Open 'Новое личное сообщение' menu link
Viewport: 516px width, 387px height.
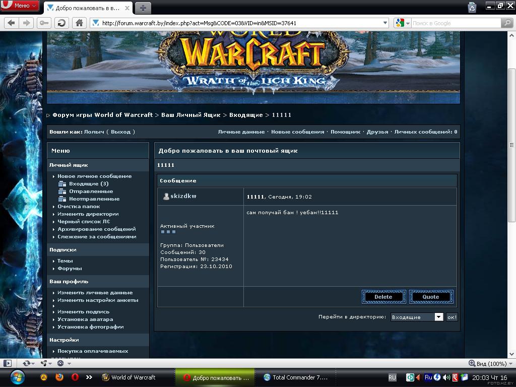click(x=95, y=176)
